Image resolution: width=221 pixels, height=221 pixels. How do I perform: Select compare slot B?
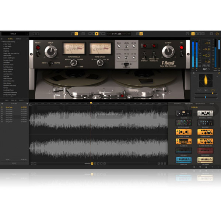[196, 34]
